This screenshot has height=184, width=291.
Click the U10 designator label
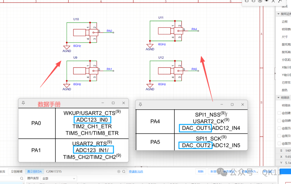click(76, 19)
